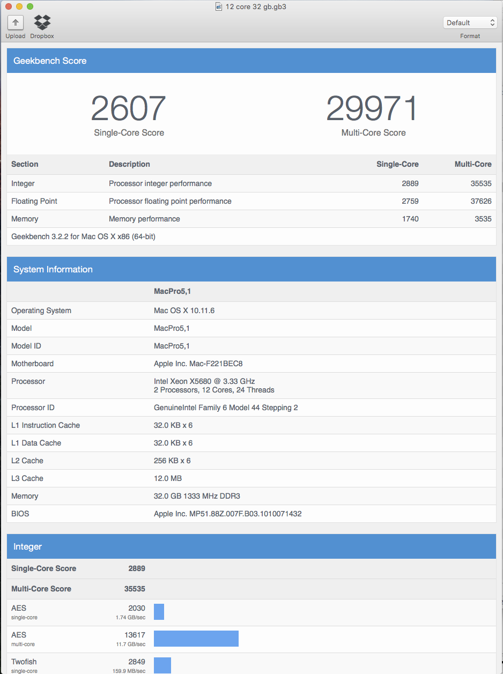Click L1 Instruction Cache value 32.0 KB x 6
Screen dimensions: 503x674
pyautogui.click(x=173, y=425)
